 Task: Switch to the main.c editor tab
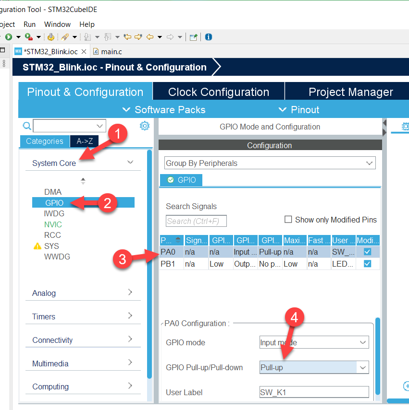[108, 52]
